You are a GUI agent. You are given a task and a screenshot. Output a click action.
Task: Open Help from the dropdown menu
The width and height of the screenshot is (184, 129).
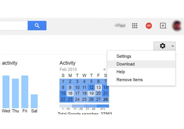tap(121, 72)
